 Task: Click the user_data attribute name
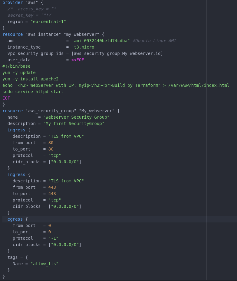tap(19, 60)
